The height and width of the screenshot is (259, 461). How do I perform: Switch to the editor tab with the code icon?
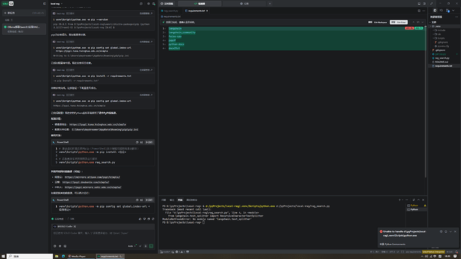(200, 3)
